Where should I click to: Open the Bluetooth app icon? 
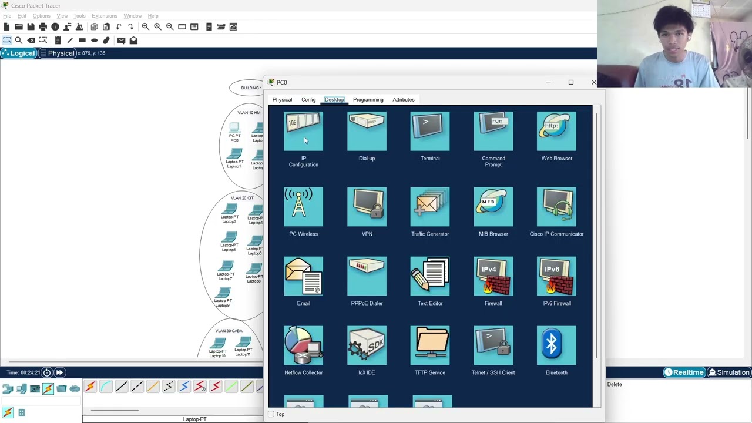coord(556,345)
